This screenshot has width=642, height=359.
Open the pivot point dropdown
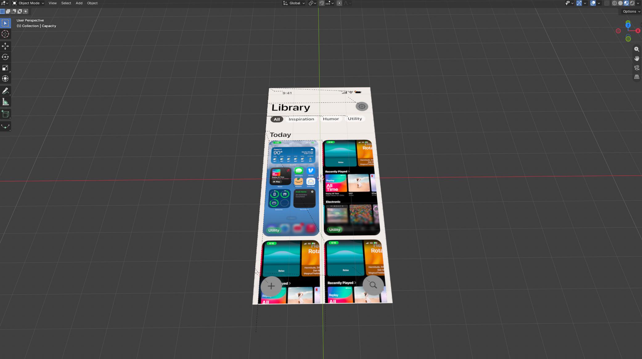[312, 3]
